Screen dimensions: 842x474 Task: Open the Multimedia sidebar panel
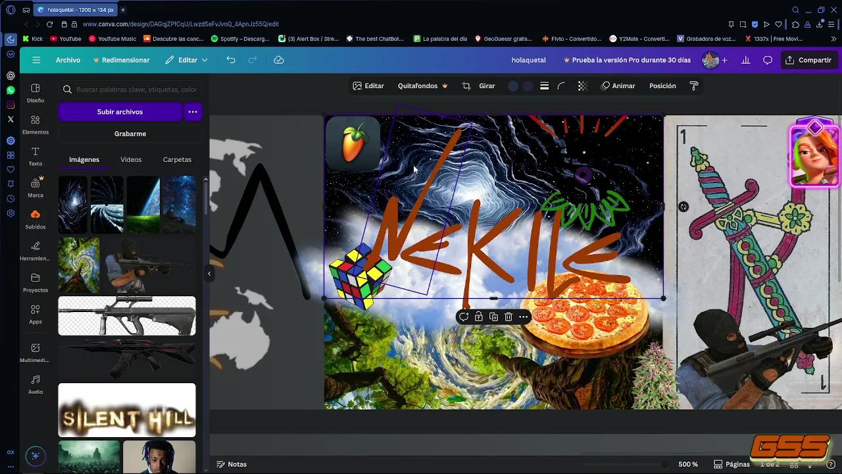(x=36, y=353)
